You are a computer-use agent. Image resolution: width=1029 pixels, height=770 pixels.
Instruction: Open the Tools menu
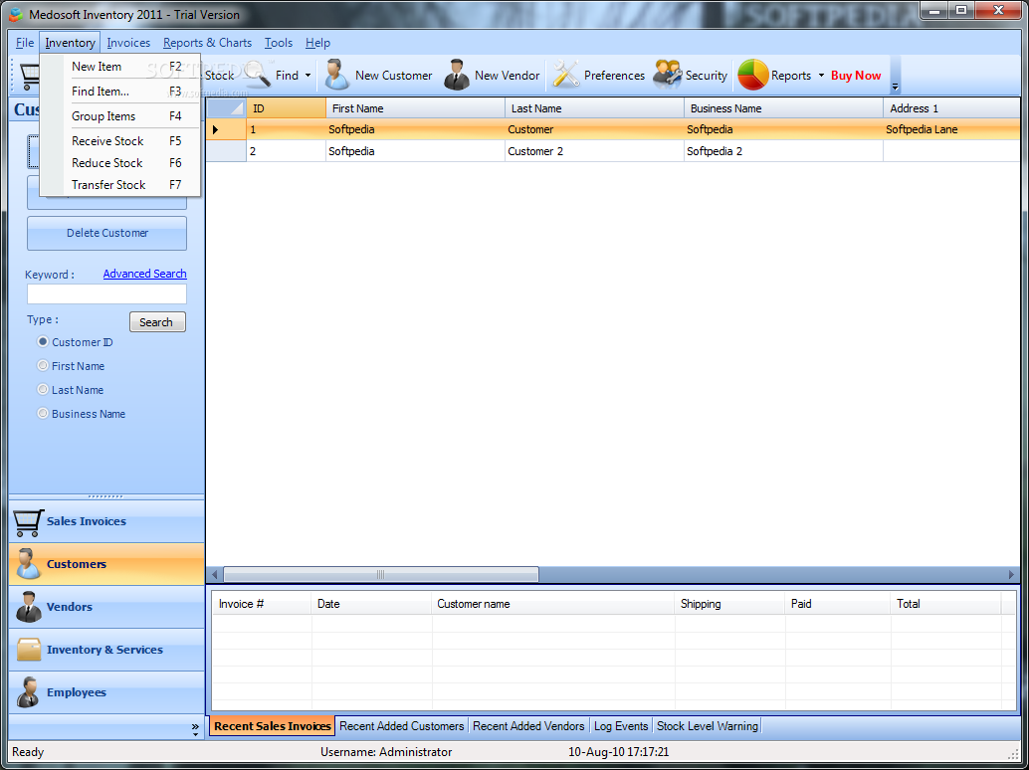[279, 43]
